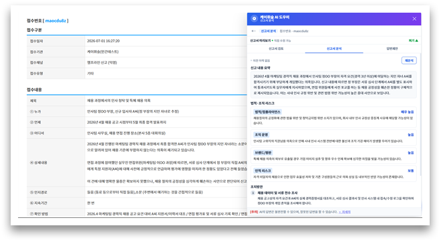Click the 접수채널 value 헬프라인 신고 (익명)
The height and width of the screenshot is (240, 439).
click(x=102, y=63)
